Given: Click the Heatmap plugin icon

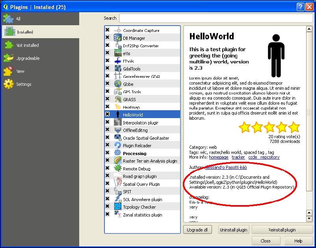Looking at the screenshot, I should 118,107.
